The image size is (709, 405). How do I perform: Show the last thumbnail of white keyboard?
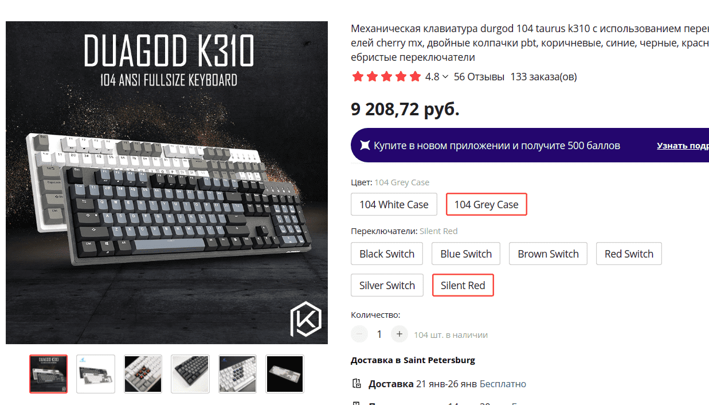point(285,374)
